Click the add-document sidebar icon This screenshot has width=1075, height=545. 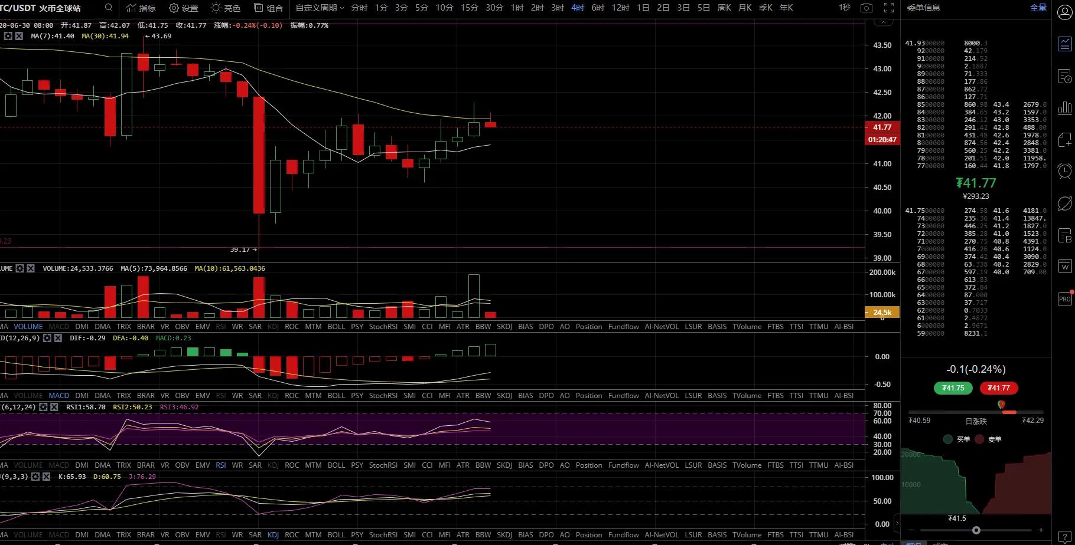click(x=1064, y=140)
